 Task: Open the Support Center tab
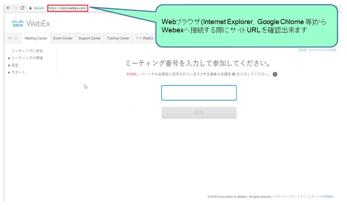coord(89,38)
